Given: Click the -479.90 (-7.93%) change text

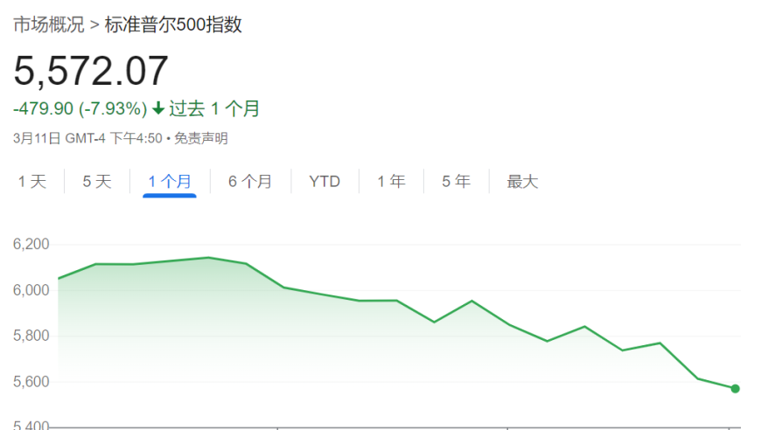Looking at the screenshot, I should (x=80, y=108).
